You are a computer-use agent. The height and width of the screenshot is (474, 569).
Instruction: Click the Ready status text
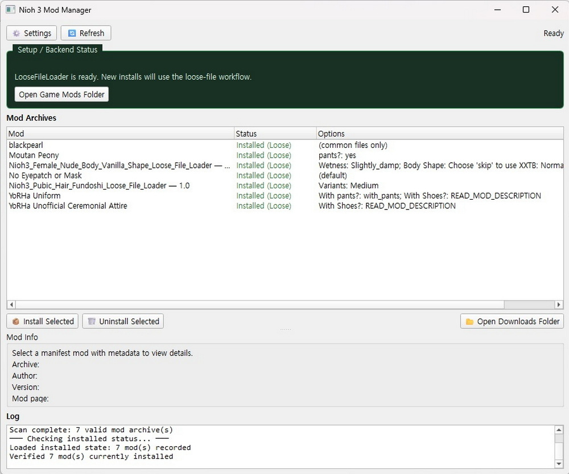tap(554, 34)
